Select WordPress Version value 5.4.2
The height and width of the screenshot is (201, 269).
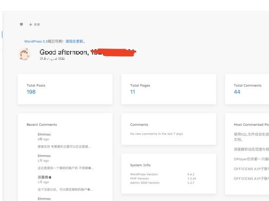pyautogui.click(x=191, y=174)
